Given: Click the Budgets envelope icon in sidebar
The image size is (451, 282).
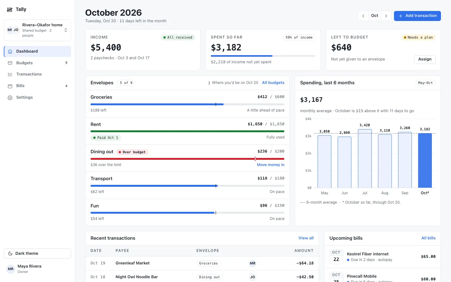Looking at the screenshot, I should coord(10,63).
